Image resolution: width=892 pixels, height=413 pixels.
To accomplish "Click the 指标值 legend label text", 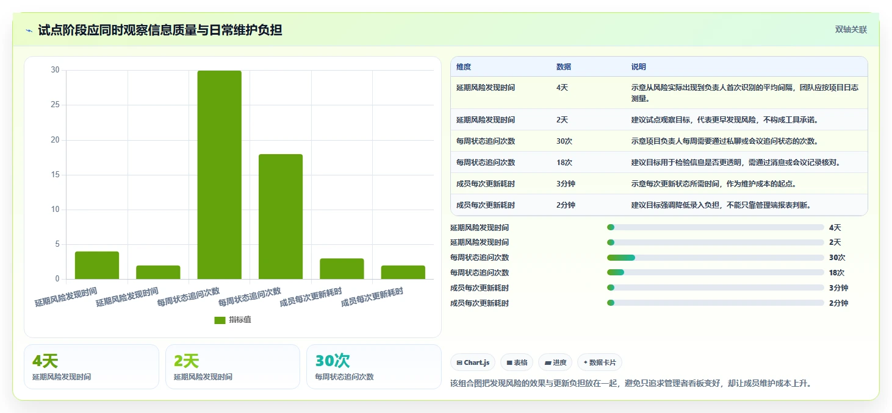I will click(240, 320).
